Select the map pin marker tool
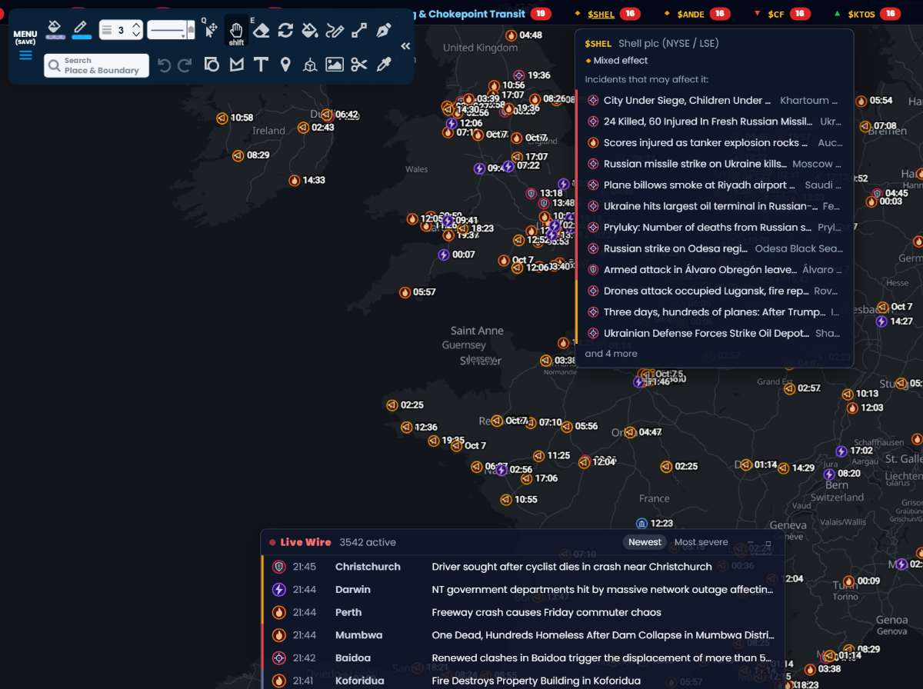Screen dimensions: 923x689 pos(285,65)
